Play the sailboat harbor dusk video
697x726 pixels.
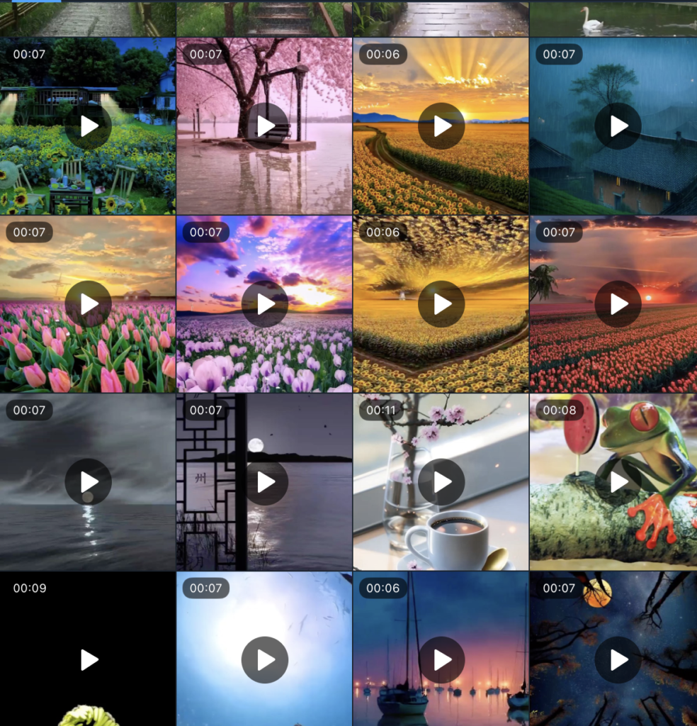click(441, 660)
